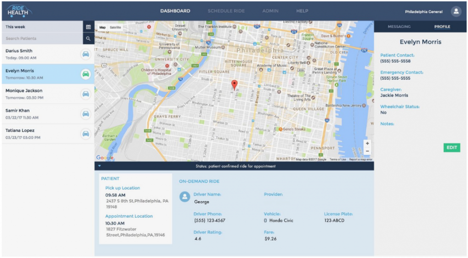The height and width of the screenshot is (258, 468).
Task: Open the Help nav item
Action: click(x=303, y=11)
